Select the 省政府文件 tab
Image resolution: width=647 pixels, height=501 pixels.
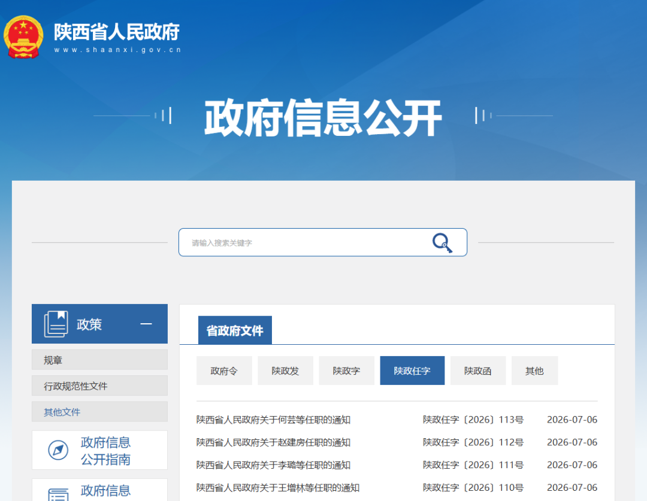coord(235,330)
